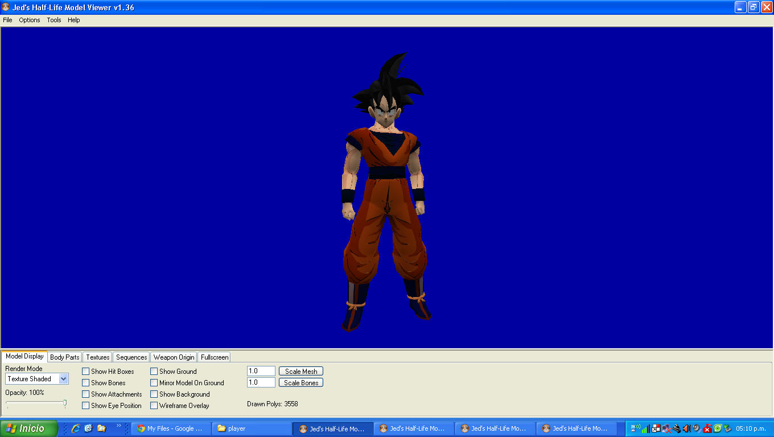Click the green circular tray icon

tap(718, 428)
